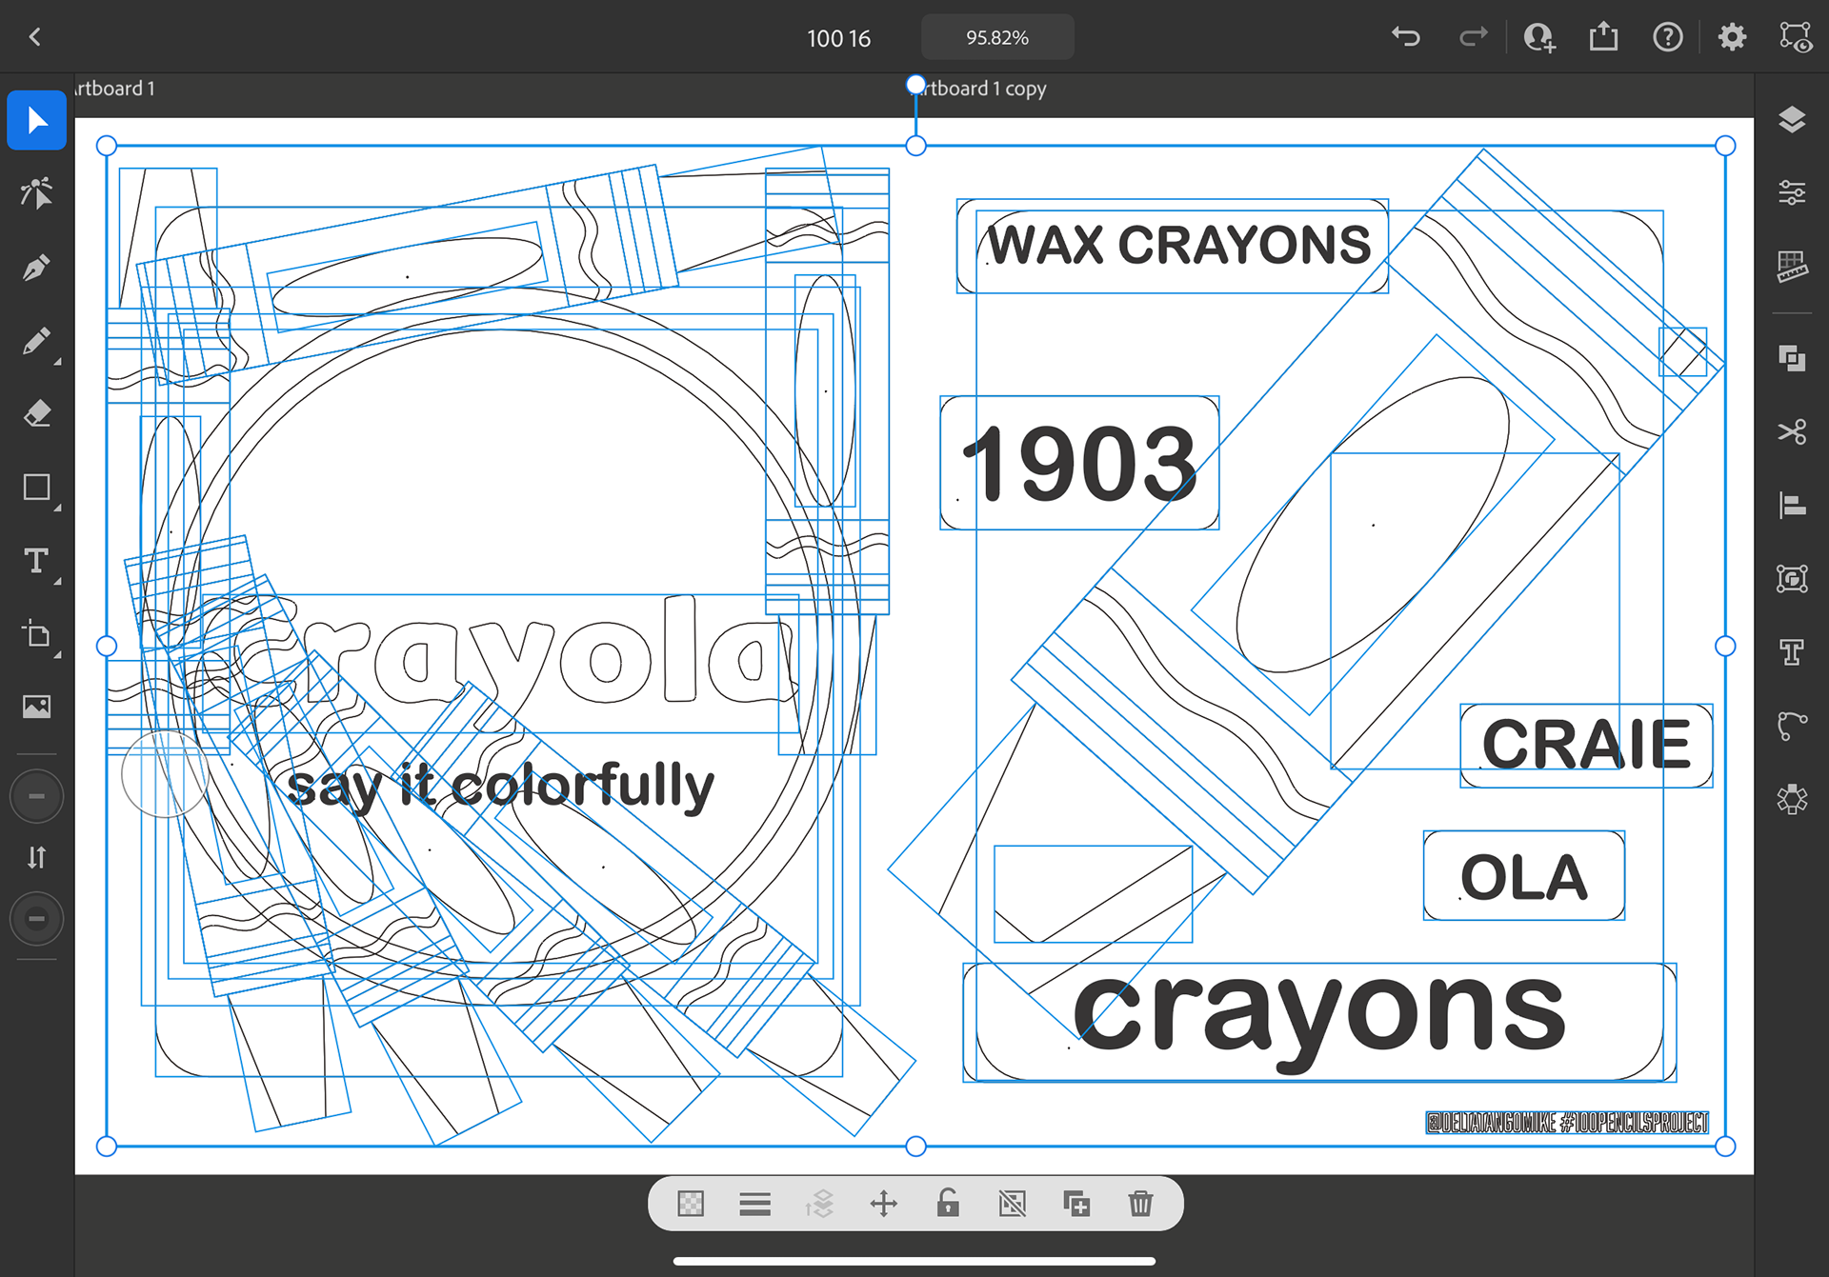Toggle outline view mode icon
1829x1277 pixels.
pos(1796,37)
